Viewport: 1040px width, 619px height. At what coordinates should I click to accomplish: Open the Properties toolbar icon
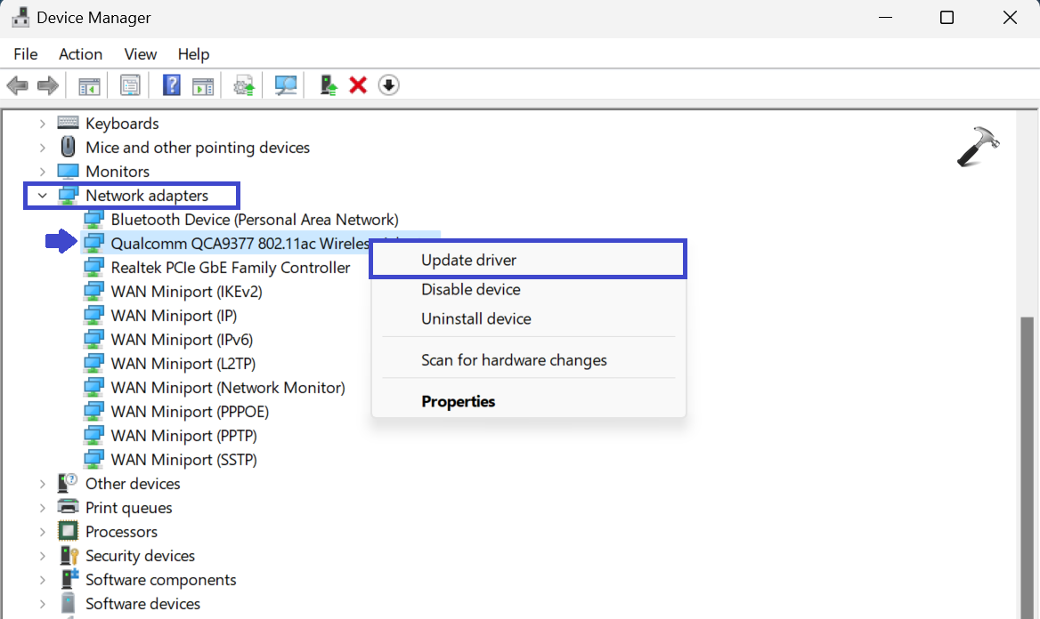click(131, 85)
